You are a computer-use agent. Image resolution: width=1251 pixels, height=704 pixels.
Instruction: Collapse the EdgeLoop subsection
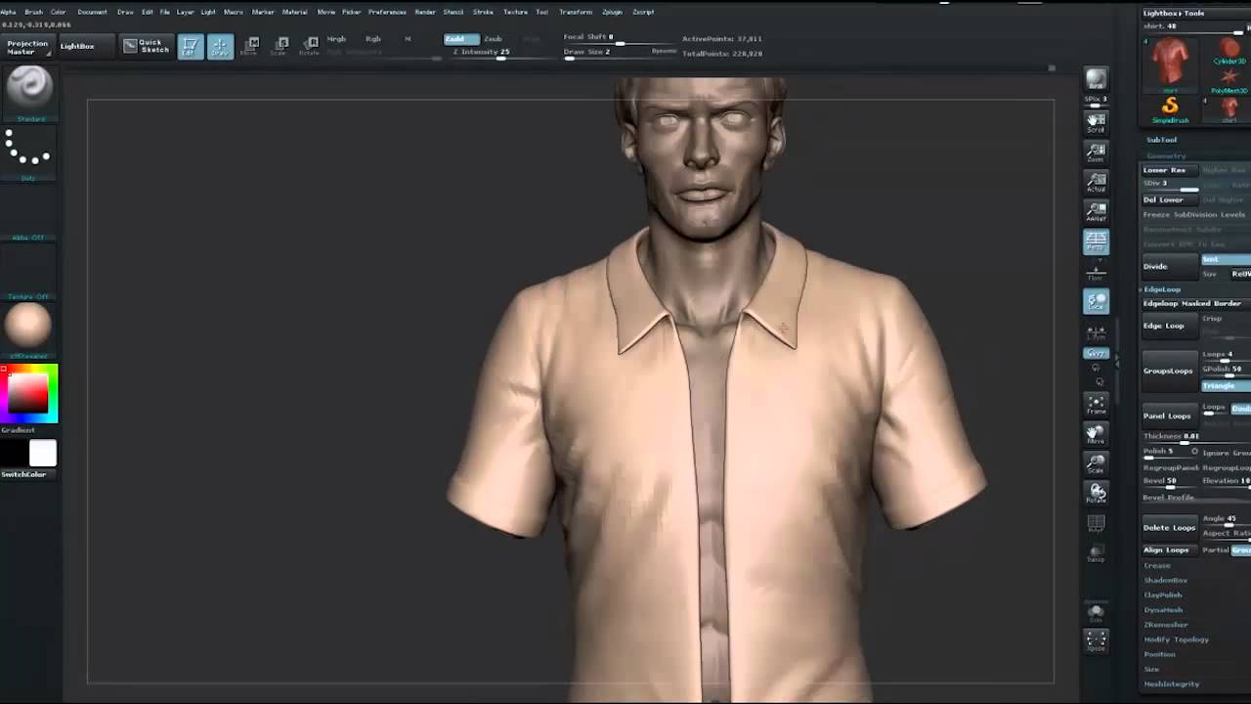pyautogui.click(x=1162, y=289)
